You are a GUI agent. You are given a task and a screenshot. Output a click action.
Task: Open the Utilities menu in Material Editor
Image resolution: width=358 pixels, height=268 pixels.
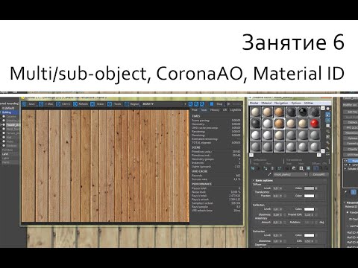click(x=309, y=103)
